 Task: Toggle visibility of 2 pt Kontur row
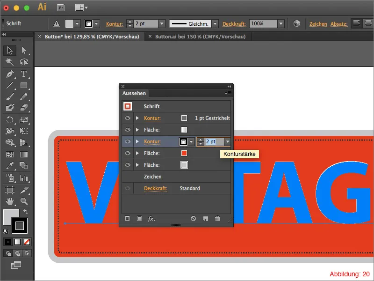point(128,141)
